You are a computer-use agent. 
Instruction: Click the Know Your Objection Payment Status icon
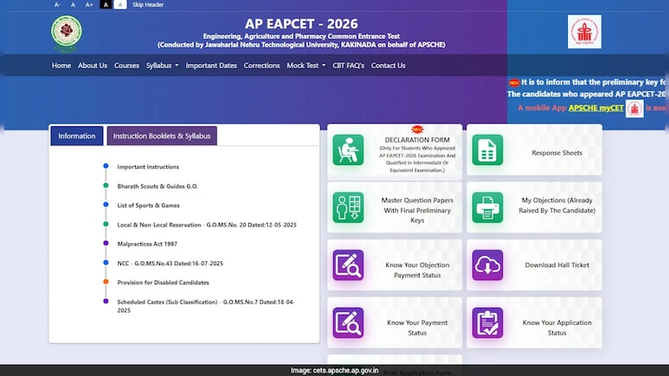click(348, 264)
